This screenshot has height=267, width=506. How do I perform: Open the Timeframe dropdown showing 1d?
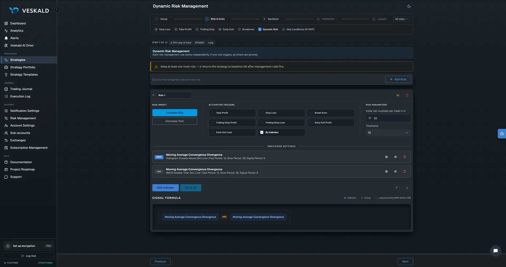(388, 133)
